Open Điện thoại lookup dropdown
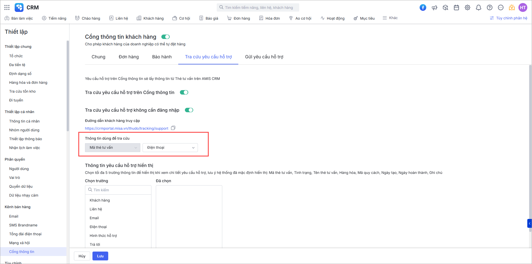532x264 pixels. point(170,148)
